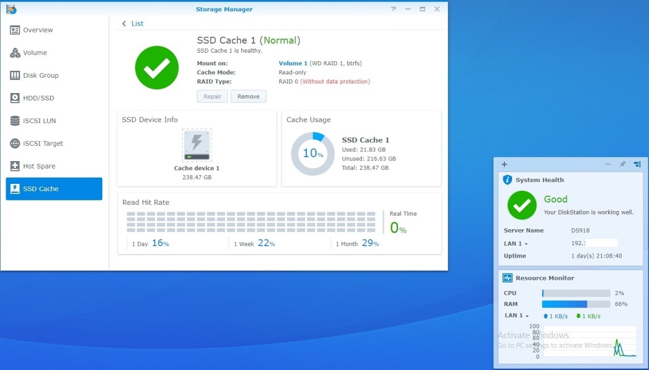649x370 pixels.
Task: Switch to the Disk Group tab
Action: click(x=54, y=75)
